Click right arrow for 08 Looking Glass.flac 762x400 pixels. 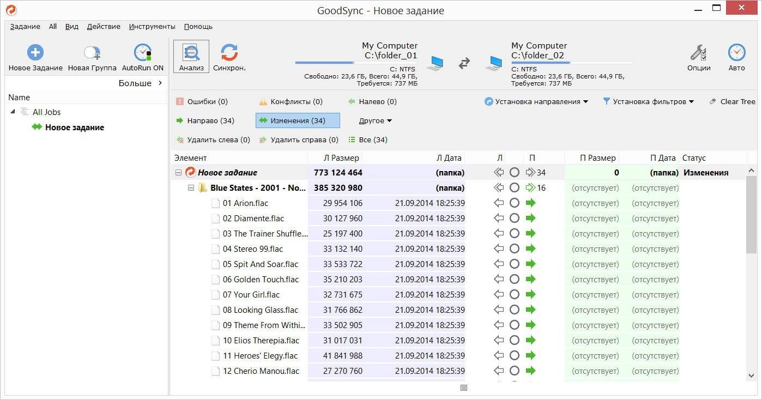point(531,310)
